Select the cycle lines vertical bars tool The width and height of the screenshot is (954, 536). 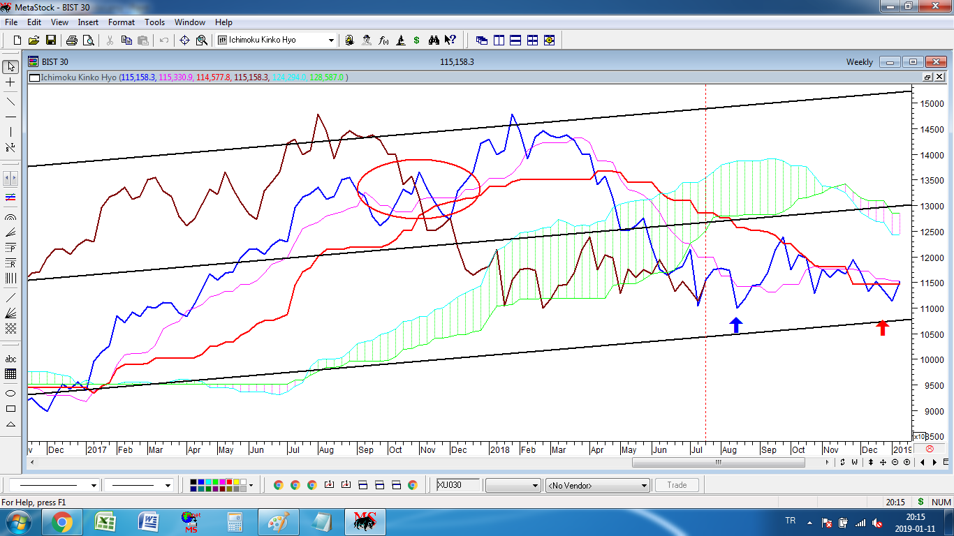[x=10, y=278]
